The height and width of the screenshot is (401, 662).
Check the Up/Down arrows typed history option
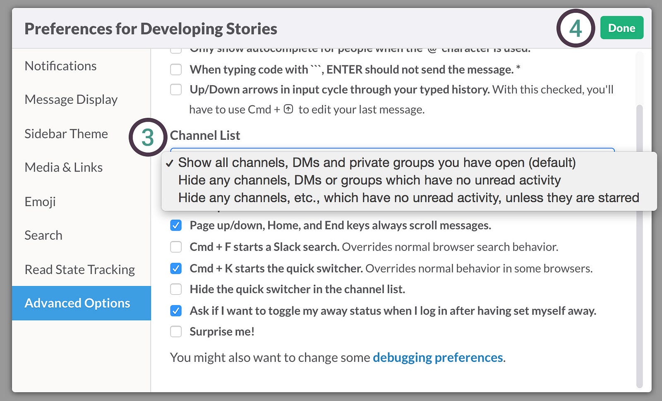(x=176, y=90)
